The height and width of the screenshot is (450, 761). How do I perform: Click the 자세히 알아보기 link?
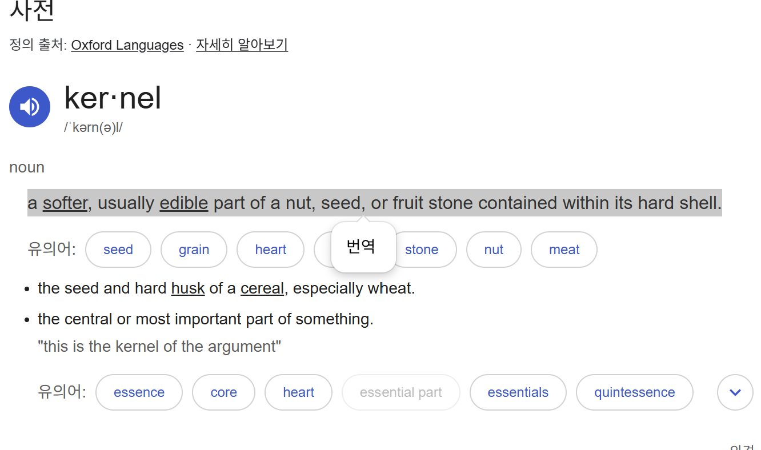242,45
